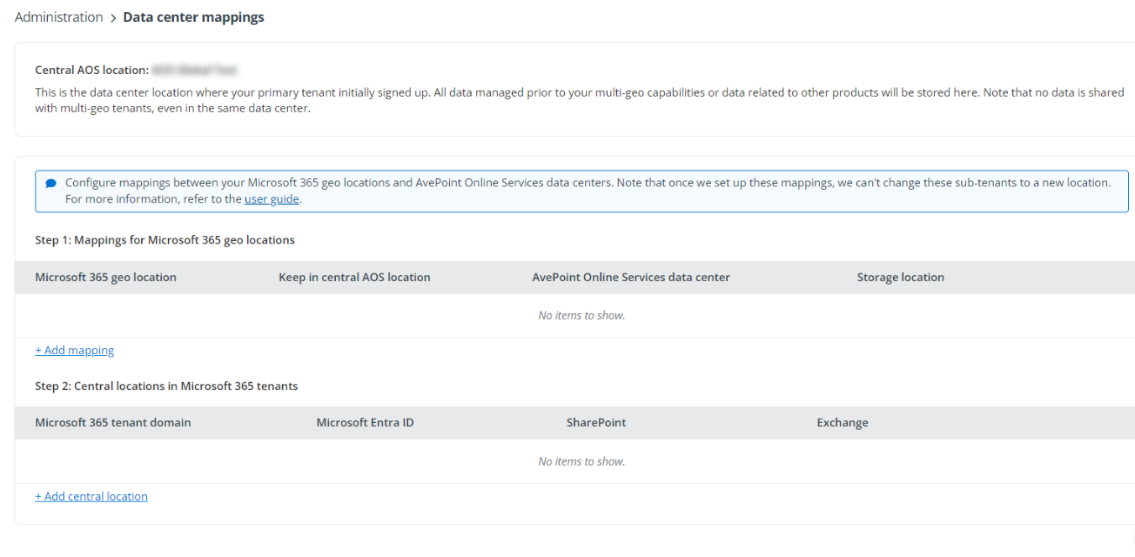Click the Step 2 central locations heading
Image resolution: width=1135 pixels, height=557 pixels.
(x=165, y=386)
